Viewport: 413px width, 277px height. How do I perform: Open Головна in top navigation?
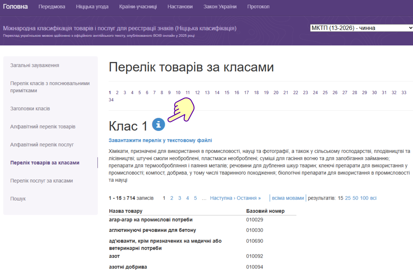point(15,7)
